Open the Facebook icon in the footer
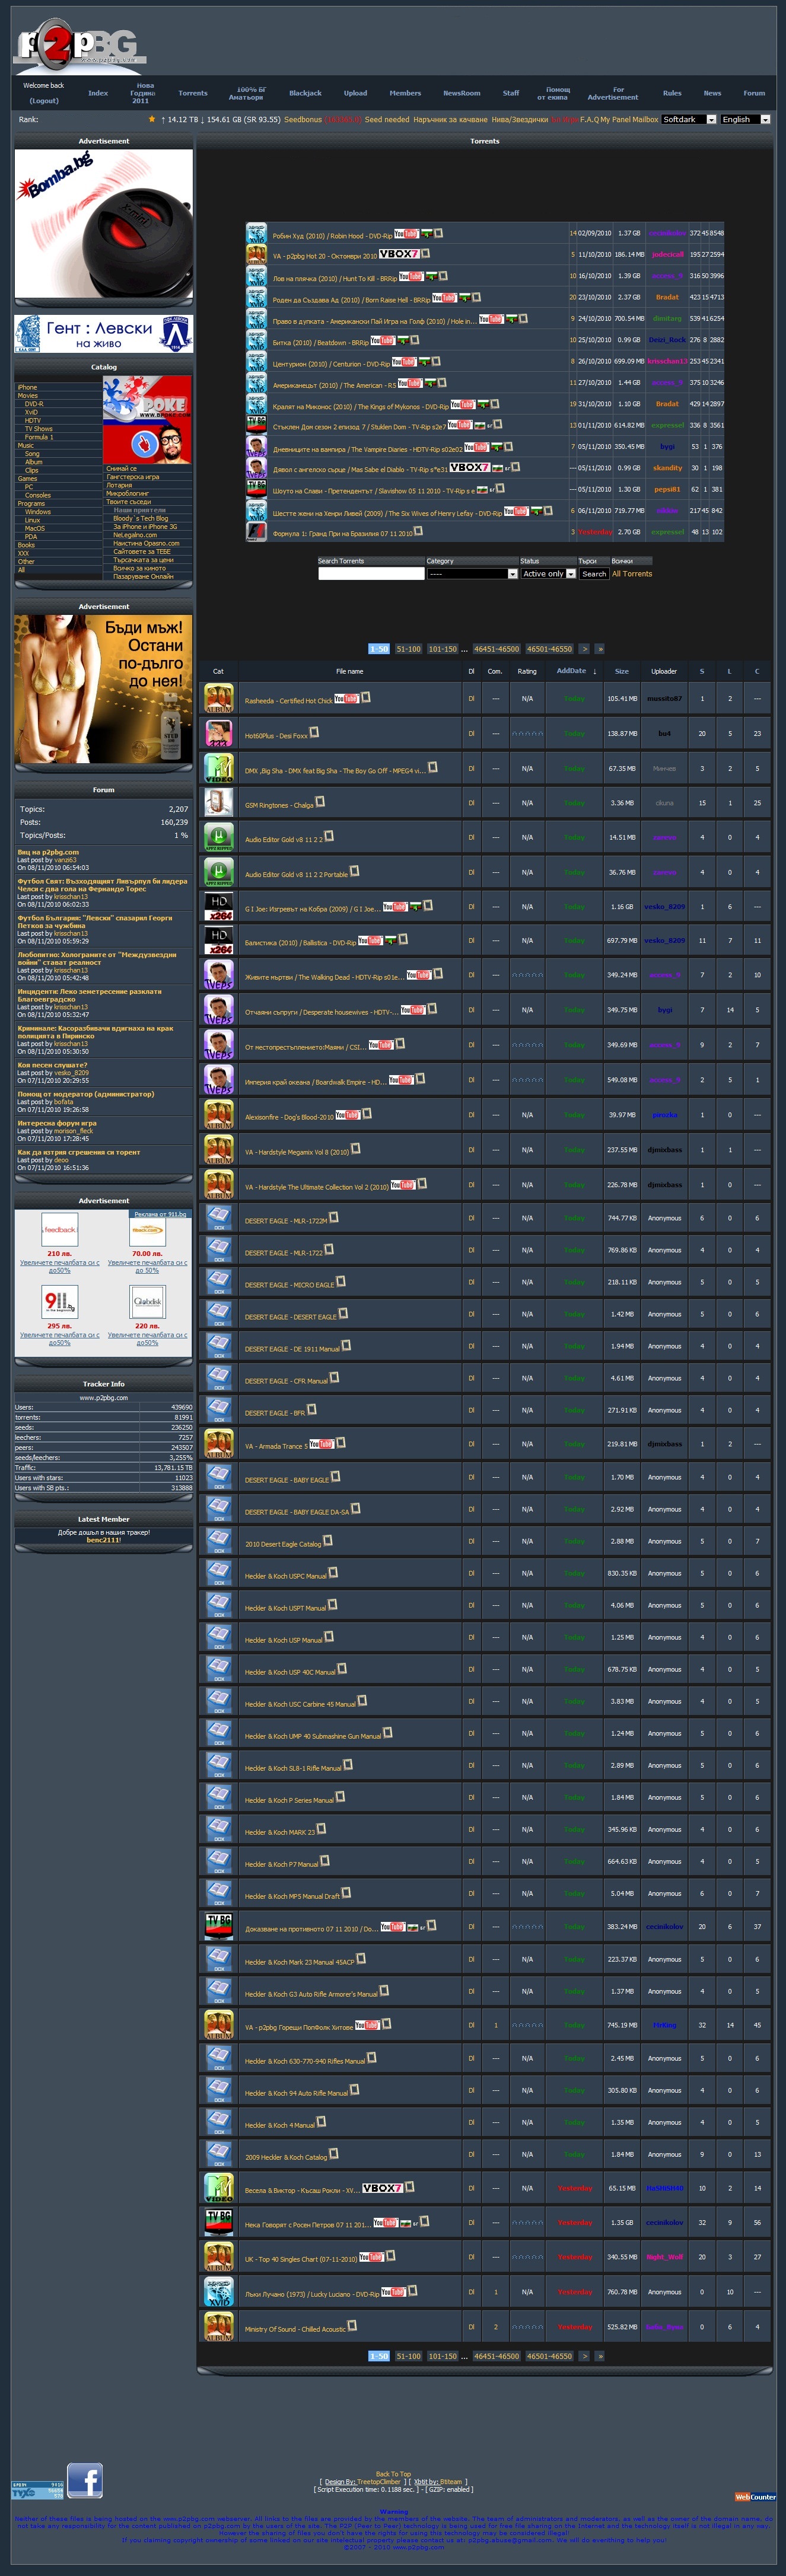The width and height of the screenshot is (786, 2576). pyautogui.click(x=85, y=2480)
